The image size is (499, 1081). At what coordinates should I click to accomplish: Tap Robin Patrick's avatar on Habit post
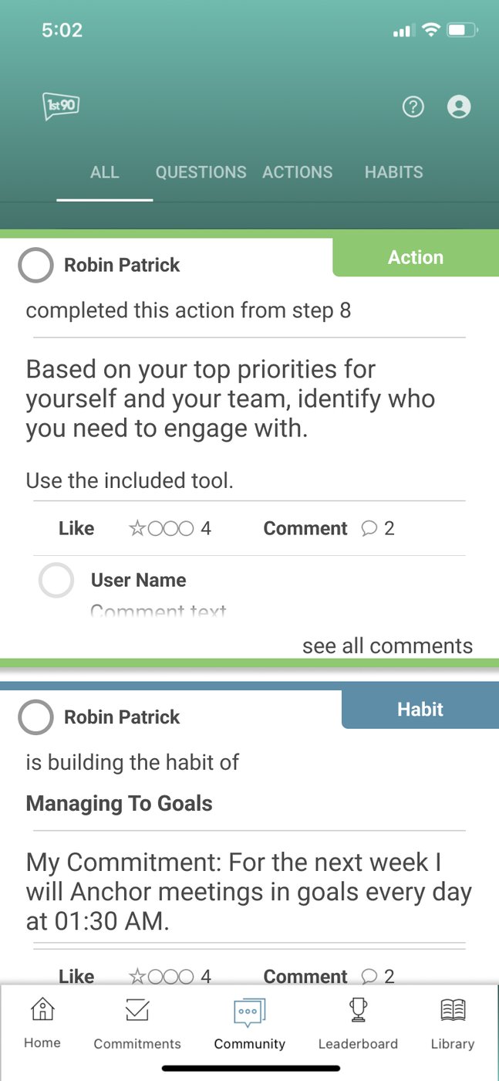pyautogui.click(x=35, y=717)
